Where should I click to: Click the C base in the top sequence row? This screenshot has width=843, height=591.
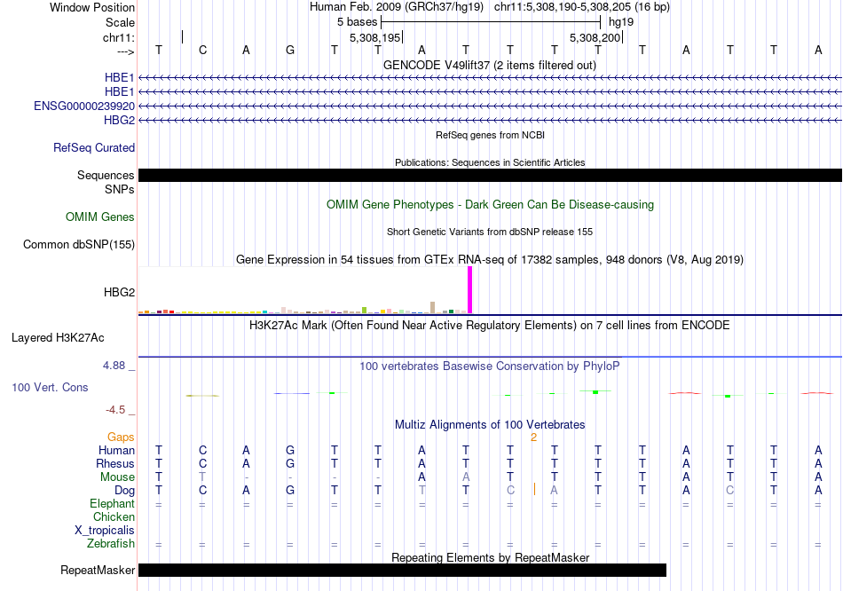202,50
